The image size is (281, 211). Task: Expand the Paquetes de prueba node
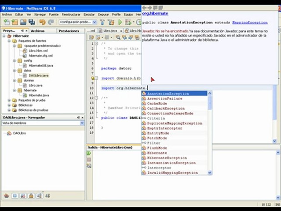click(x=9, y=100)
